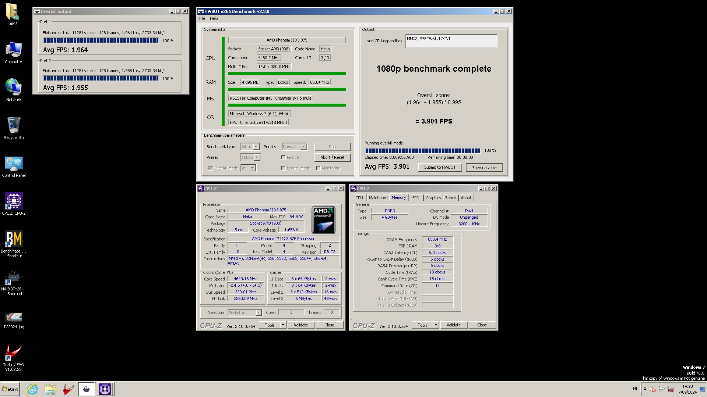The image size is (707, 397).
Task: Click the disabled Run button
Action: (332, 147)
